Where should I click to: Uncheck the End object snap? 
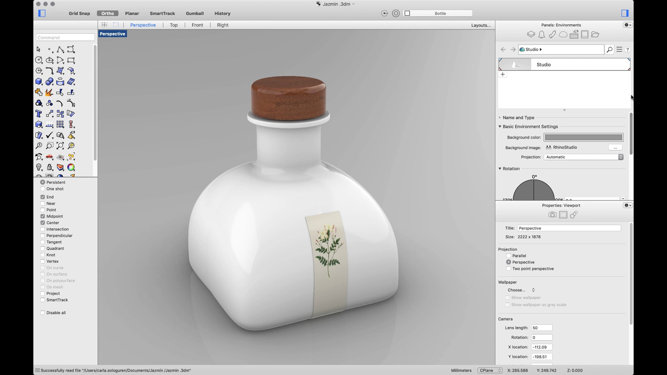[43, 197]
